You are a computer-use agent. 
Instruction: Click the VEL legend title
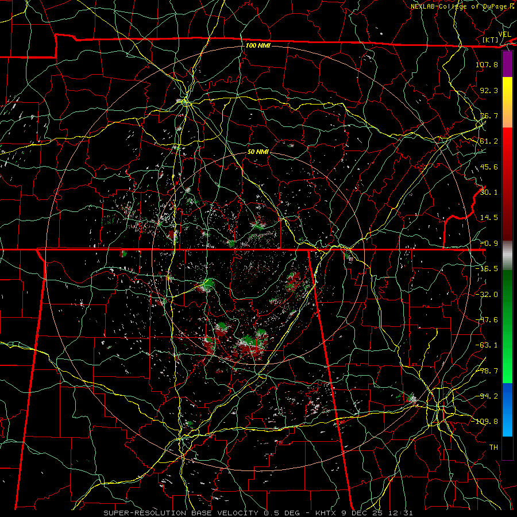click(505, 34)
